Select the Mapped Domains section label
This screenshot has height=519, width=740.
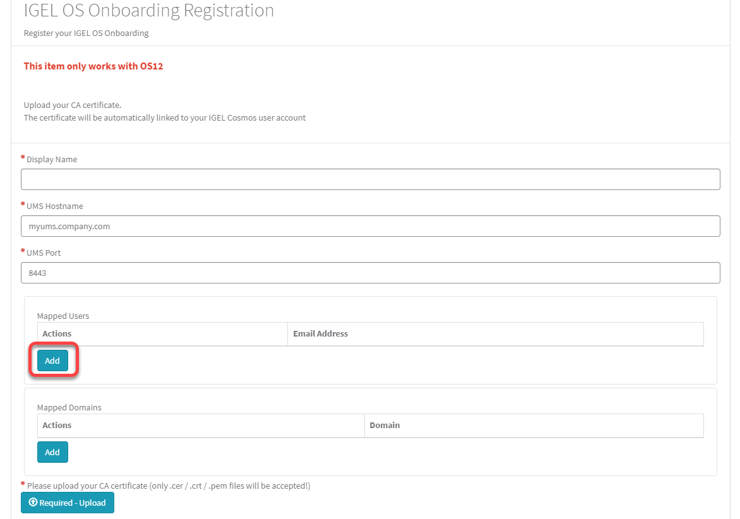pyautogui.click(x=68, y=407)
